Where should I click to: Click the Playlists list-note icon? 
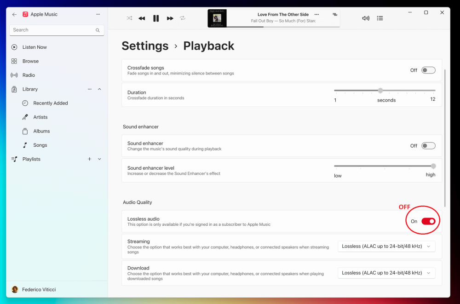[14, 159]
